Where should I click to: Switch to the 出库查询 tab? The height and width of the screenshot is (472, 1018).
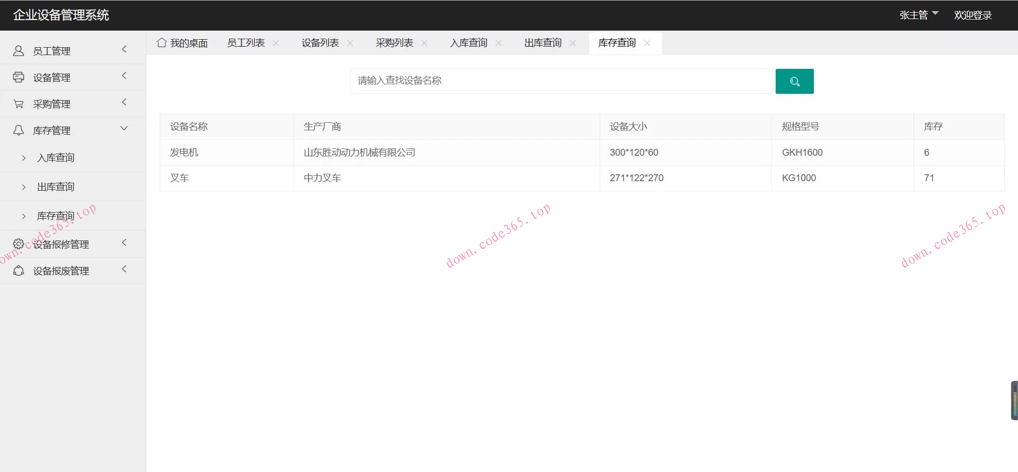(543, 43)
